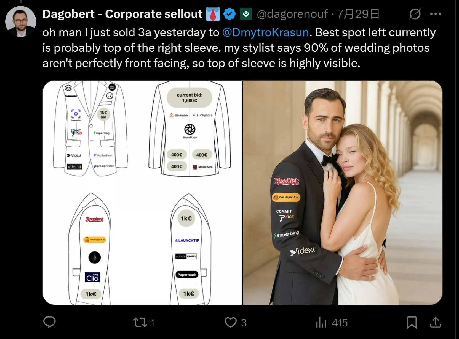459x339 pixels.
Task: Open the three-dot more options menu
Action: pos(436,14)
